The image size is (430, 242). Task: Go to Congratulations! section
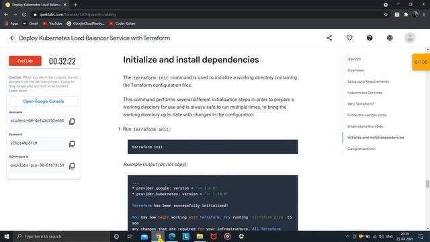[x=361, y=149]
